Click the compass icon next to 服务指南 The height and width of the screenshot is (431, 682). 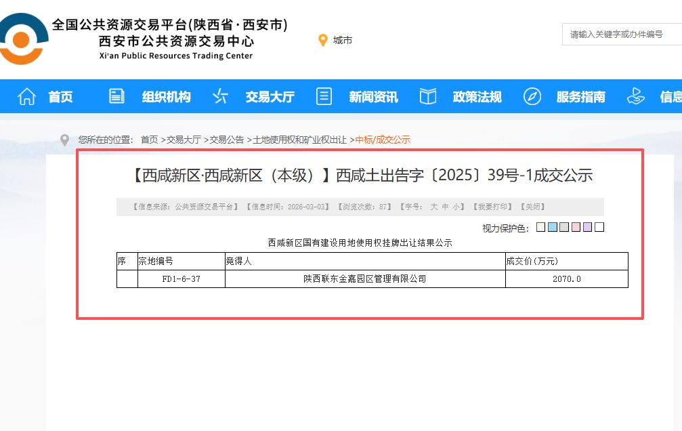pos(532,96)
